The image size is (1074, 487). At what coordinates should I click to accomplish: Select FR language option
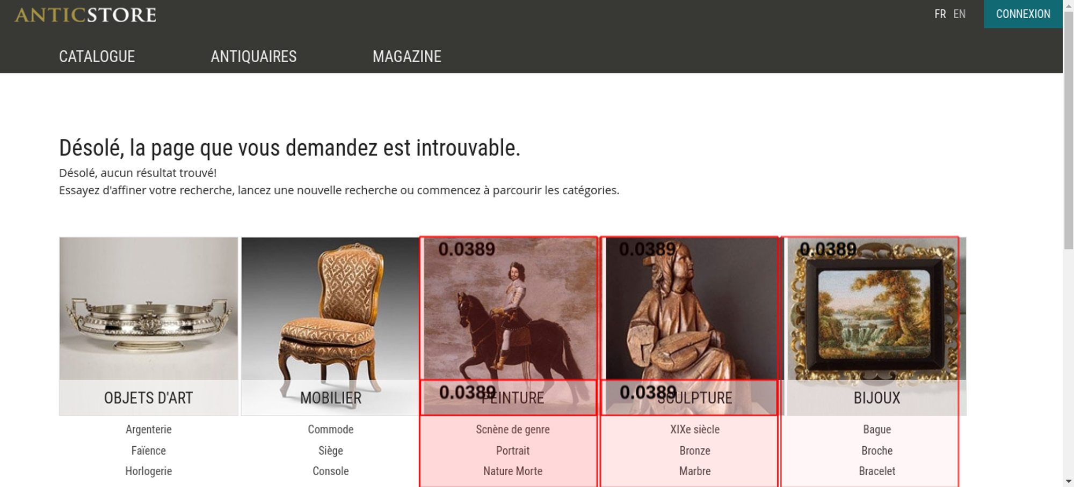tap(940, 14)
